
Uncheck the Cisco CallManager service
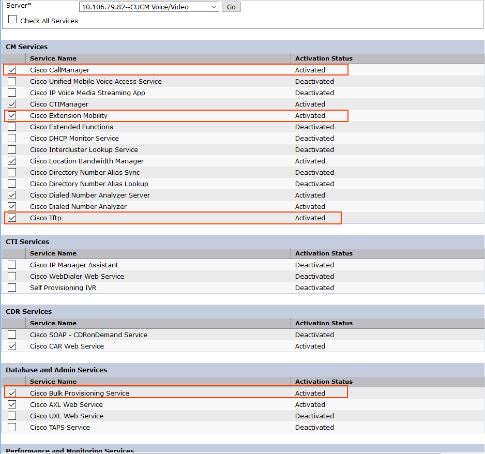pos(12,70)
